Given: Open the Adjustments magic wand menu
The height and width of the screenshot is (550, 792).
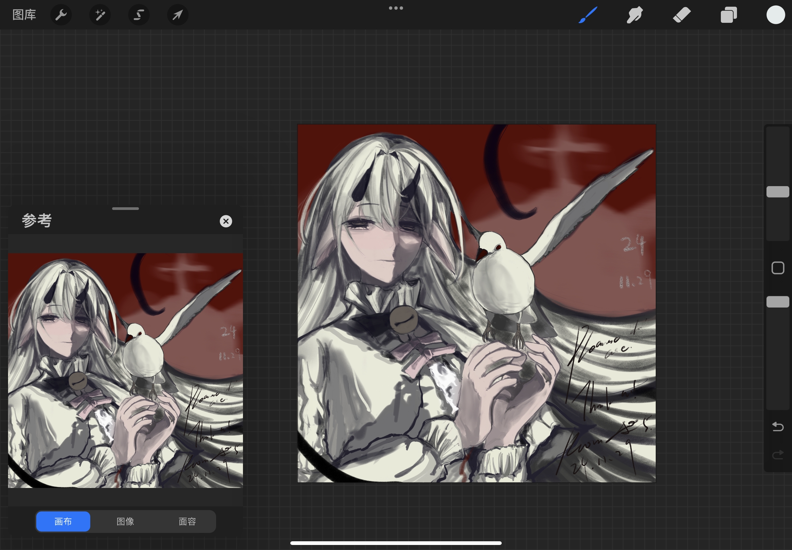Looking at the screenshot, I should coord(100,15).
